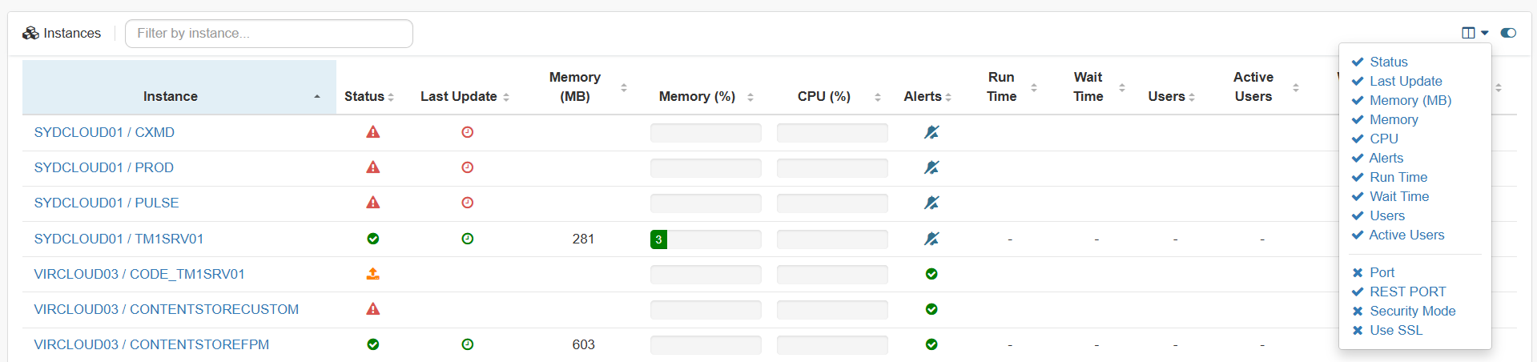Uncheck the Alerts column option
This screenshot has width=1537, height=362.
(1378, 158)
